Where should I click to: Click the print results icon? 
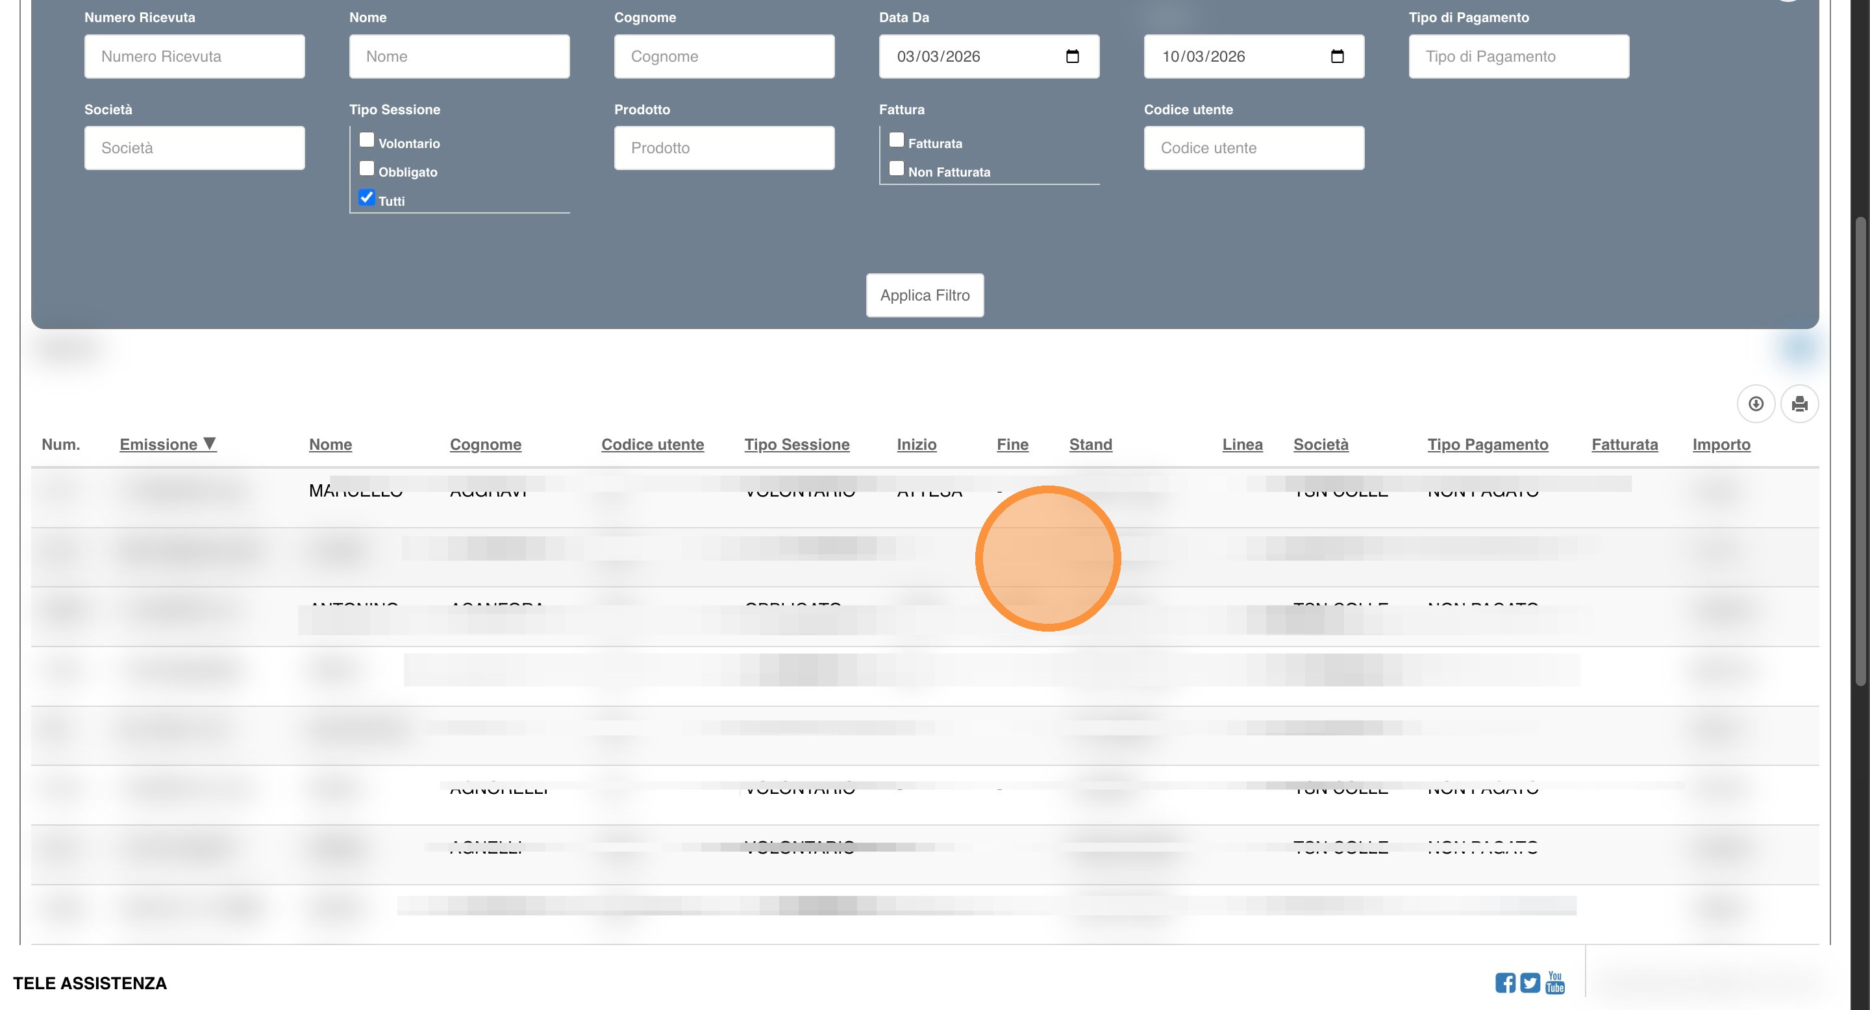pyautogui.click(x=1799, y=404)
